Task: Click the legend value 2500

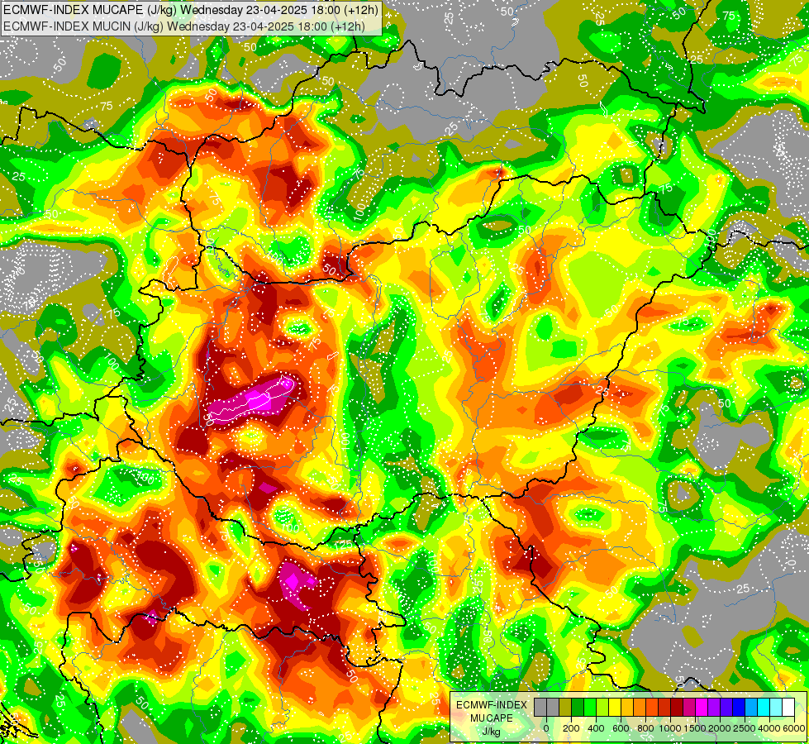Action: (x=745, y=728)
